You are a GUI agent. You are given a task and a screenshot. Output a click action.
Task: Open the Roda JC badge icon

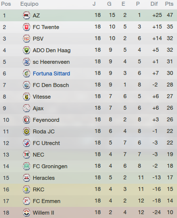click(x=27, y=131)
